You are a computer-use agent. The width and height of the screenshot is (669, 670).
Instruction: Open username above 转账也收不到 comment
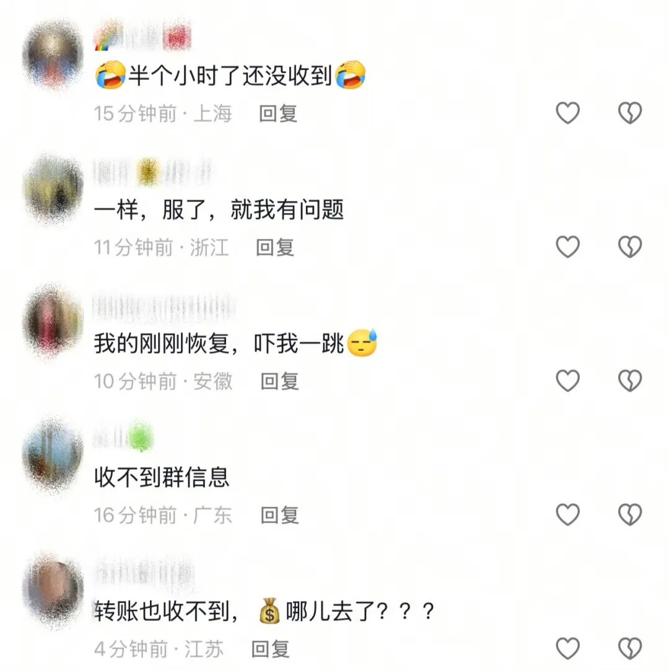[144, 573]
